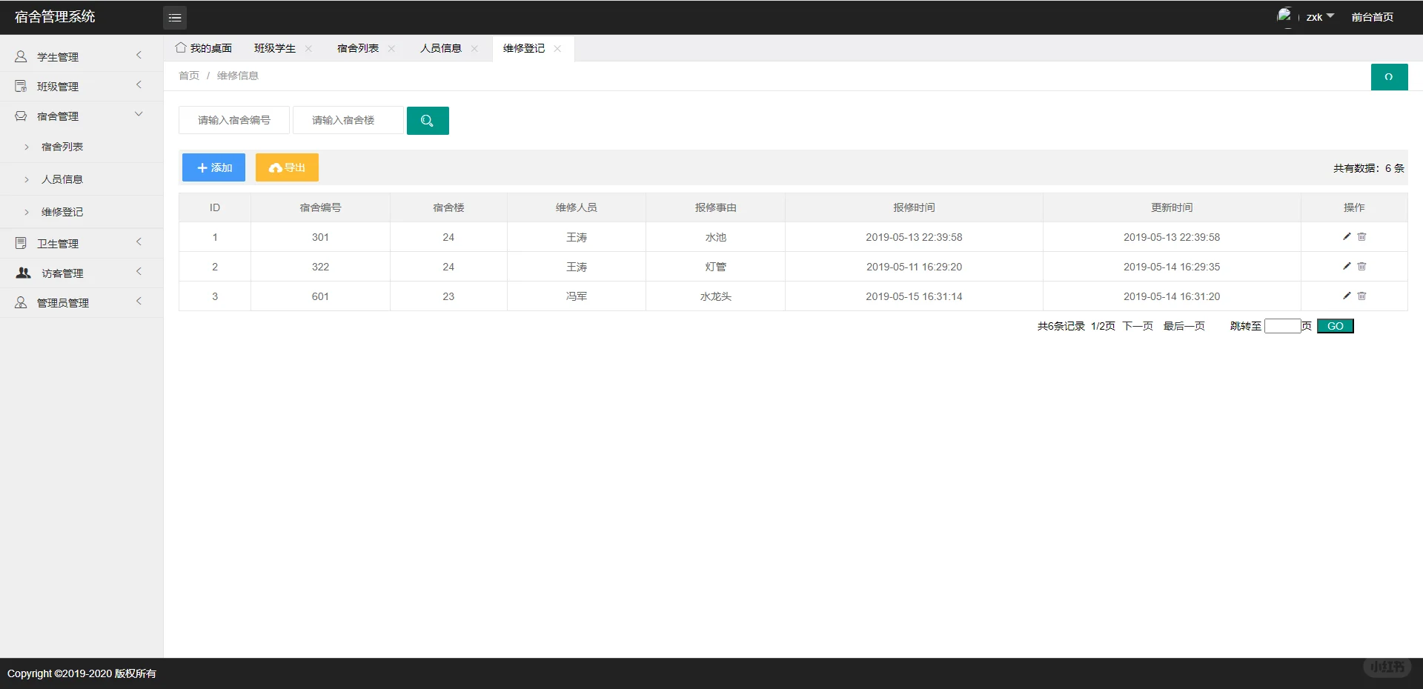Click the search magnifier icon
The width and height of the screenshot is (1423, 689).
(428, 120)
